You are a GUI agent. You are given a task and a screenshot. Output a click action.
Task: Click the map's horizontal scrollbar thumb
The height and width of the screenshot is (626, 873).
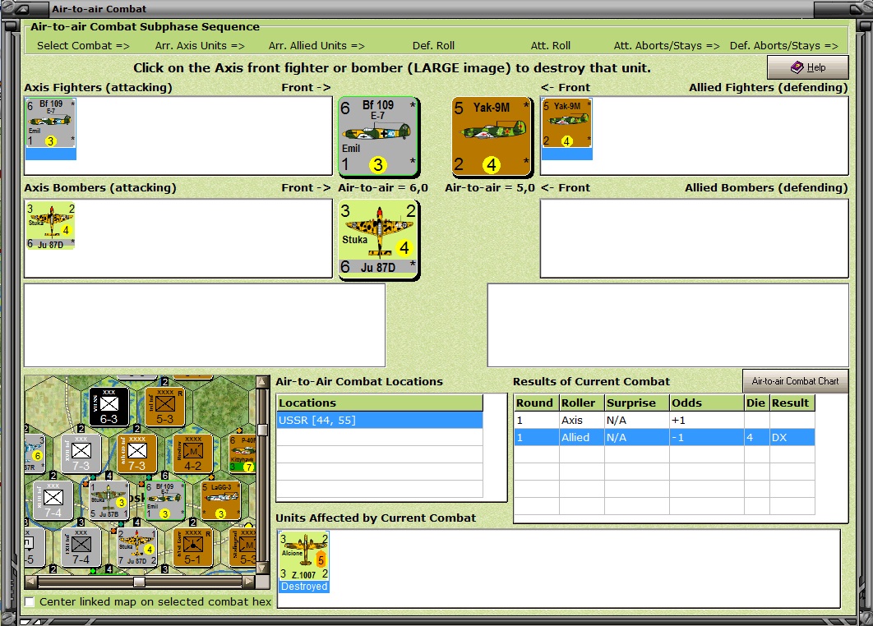point(139,582)
